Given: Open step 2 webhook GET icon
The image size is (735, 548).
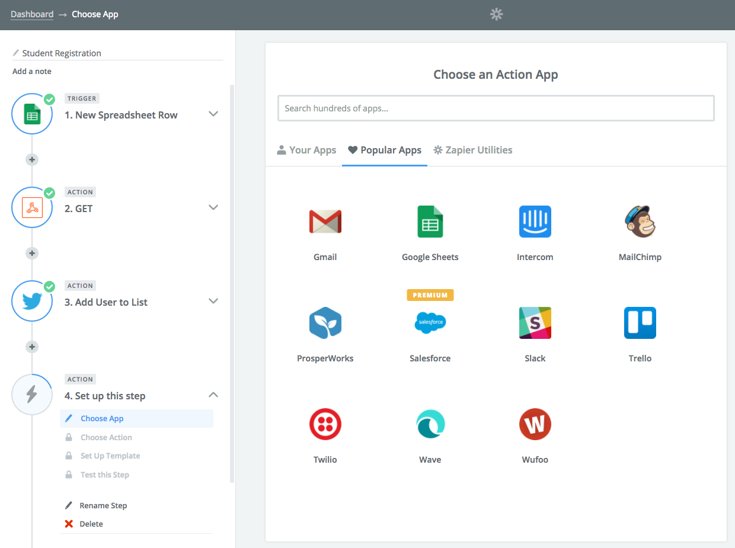Looking at the screenshot, I should [x=32, y=207].
